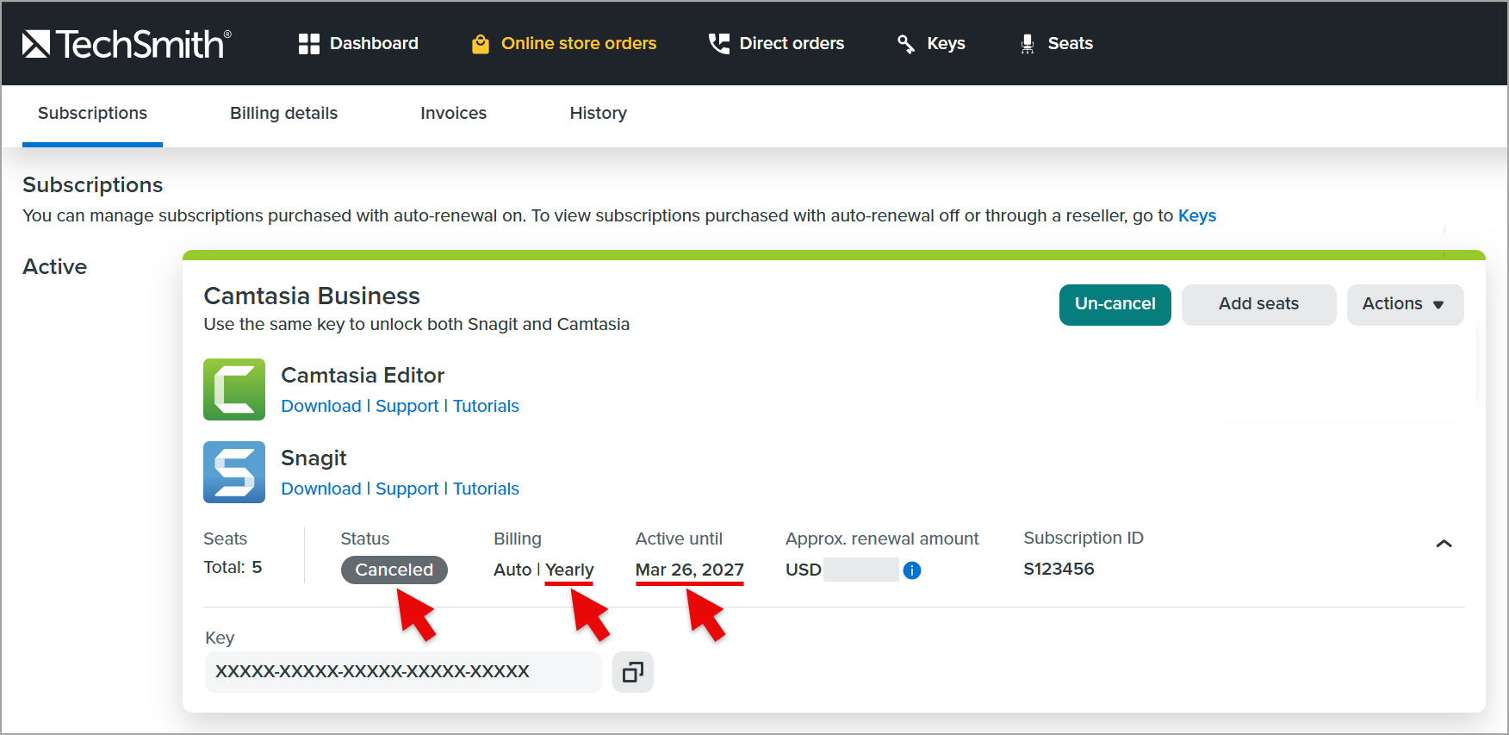Click the 'Active' section label
This screenshot has width=1509, height=735.
[54, 267]
